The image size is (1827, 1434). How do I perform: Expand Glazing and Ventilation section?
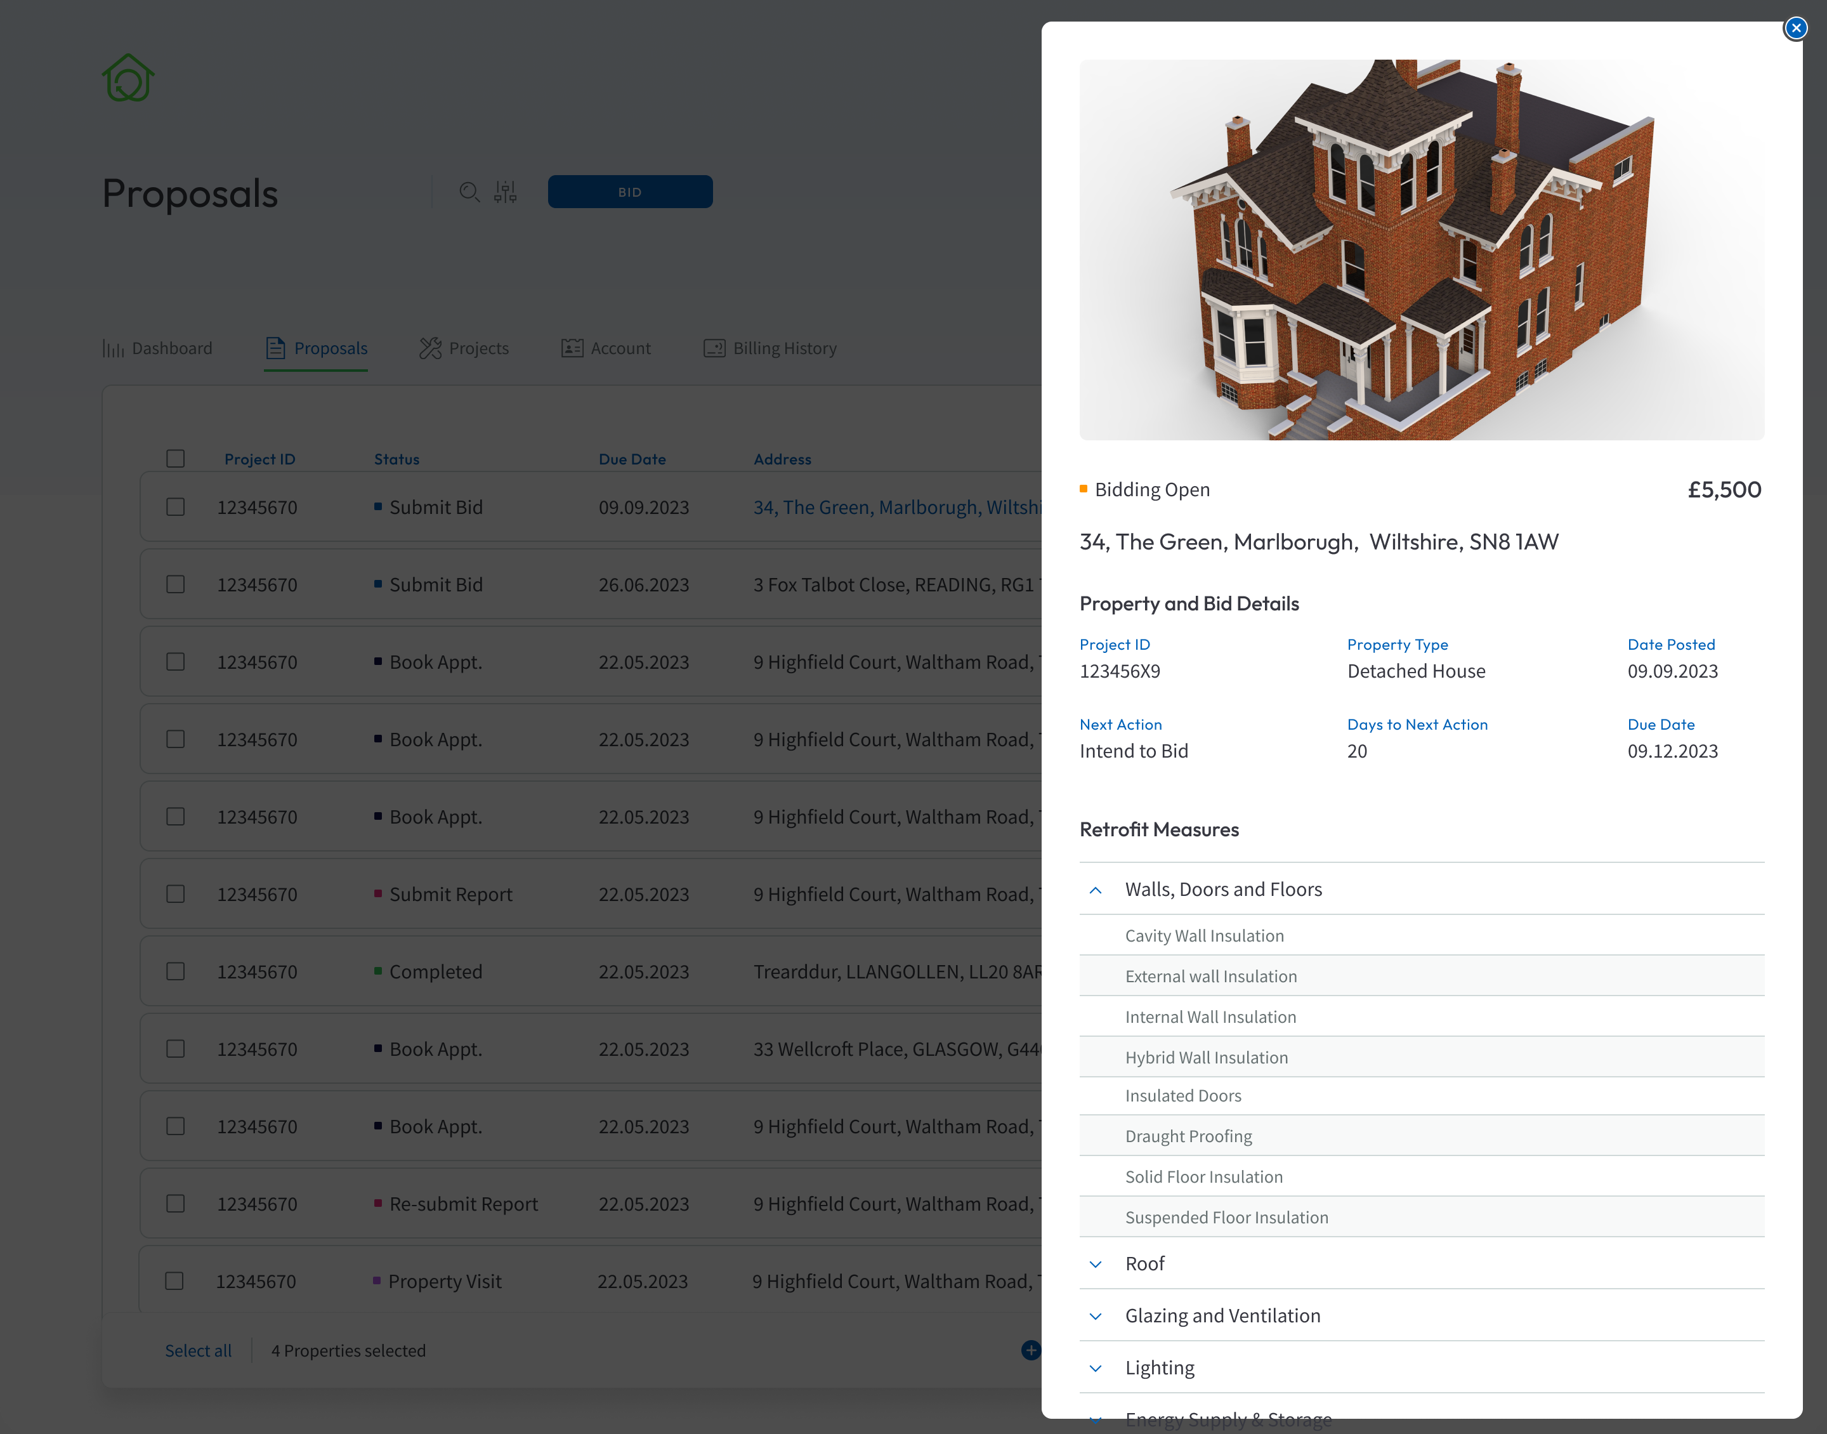pyautogui.click(x=1095, y=1317)
